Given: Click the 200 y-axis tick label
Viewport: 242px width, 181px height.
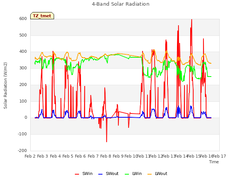Looking at the screenshot, I should (23, 84).
